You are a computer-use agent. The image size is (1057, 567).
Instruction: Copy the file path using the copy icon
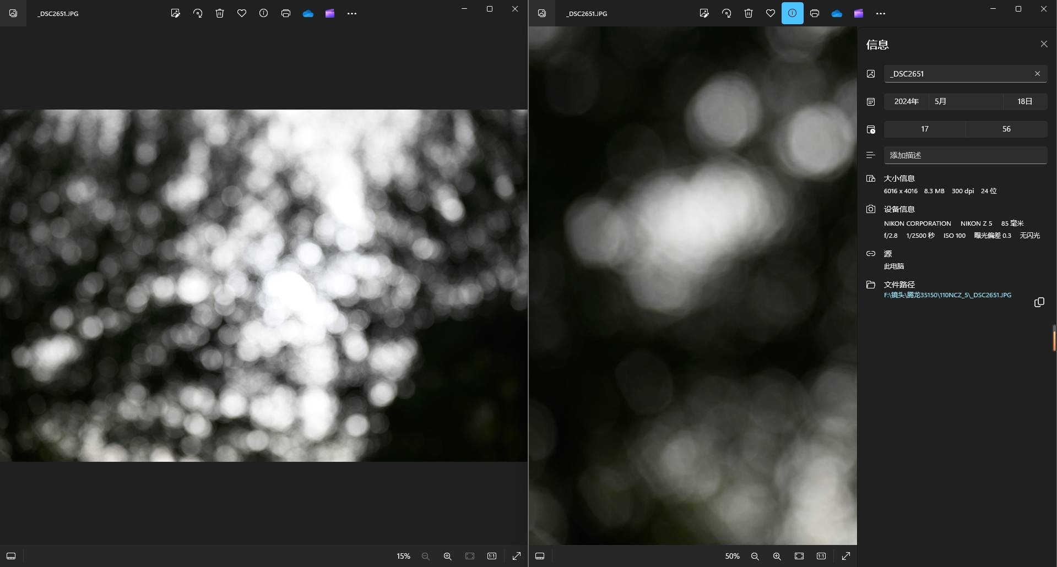1039,302
